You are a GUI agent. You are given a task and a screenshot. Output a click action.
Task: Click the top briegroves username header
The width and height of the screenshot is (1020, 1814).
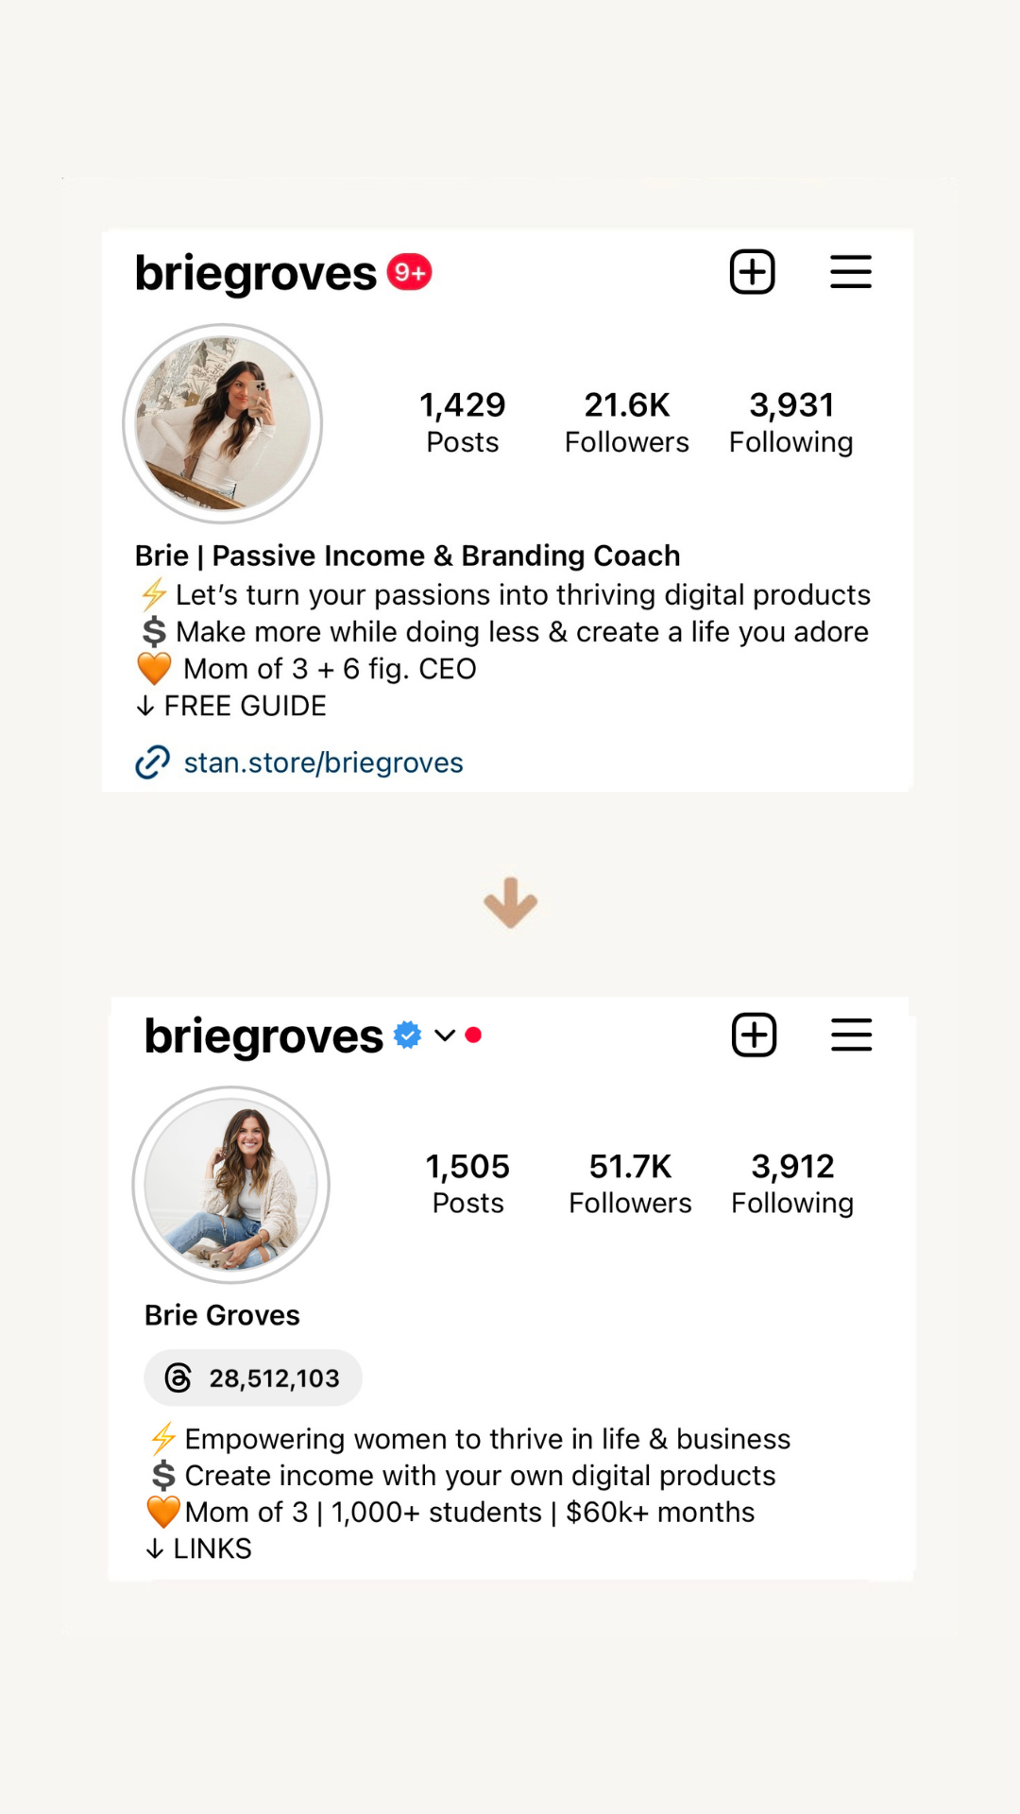click(256, 274)
